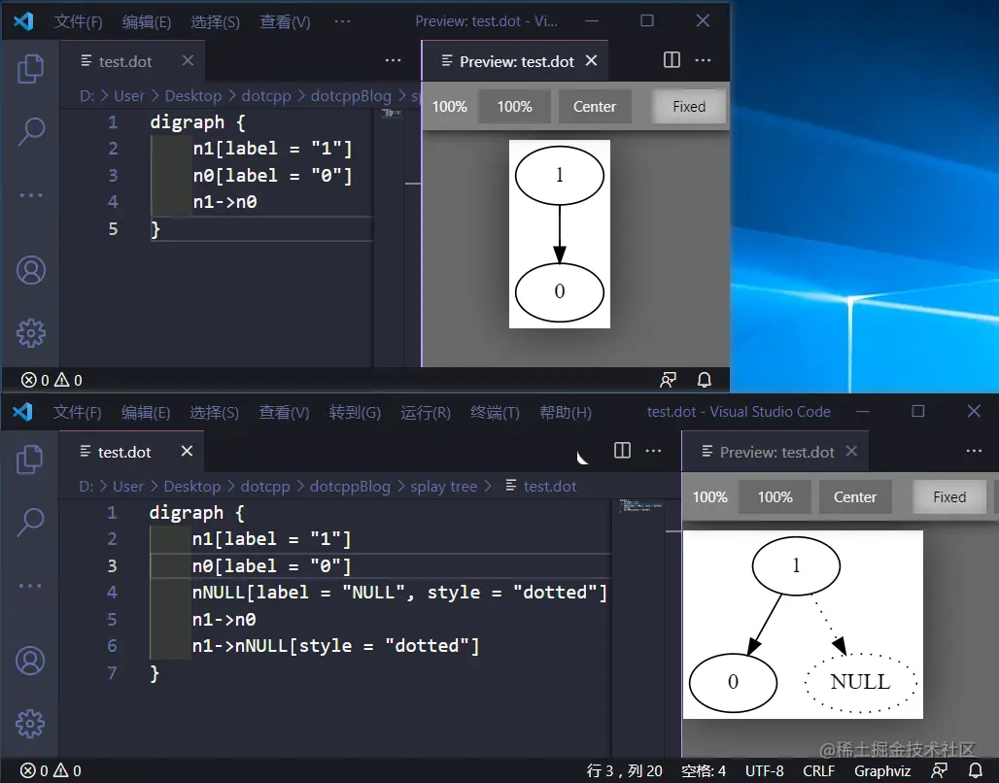
Task: Open Explorer icon in bottom VS Code window
Action: point(29,460)
